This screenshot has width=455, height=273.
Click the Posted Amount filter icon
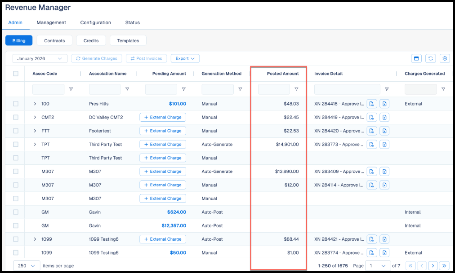tap(296, 89)
